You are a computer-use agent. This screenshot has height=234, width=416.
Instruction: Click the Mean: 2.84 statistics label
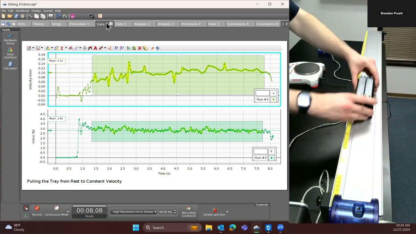click(x=57, y=119)
